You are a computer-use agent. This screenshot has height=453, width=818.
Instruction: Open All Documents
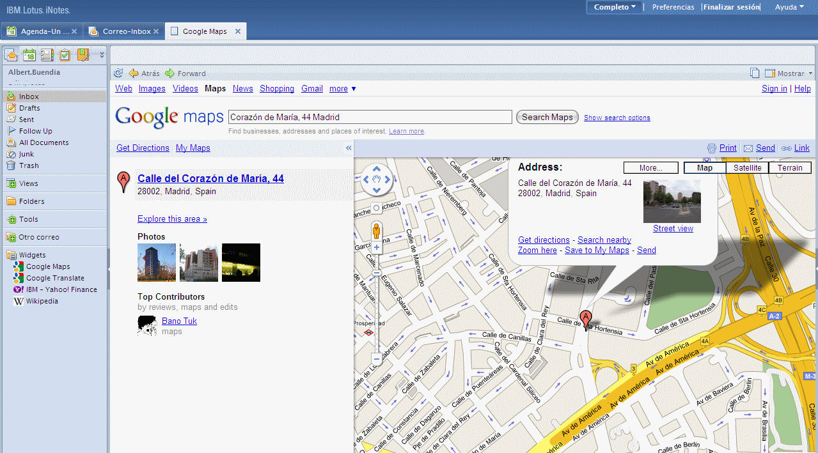coord(43,142)
